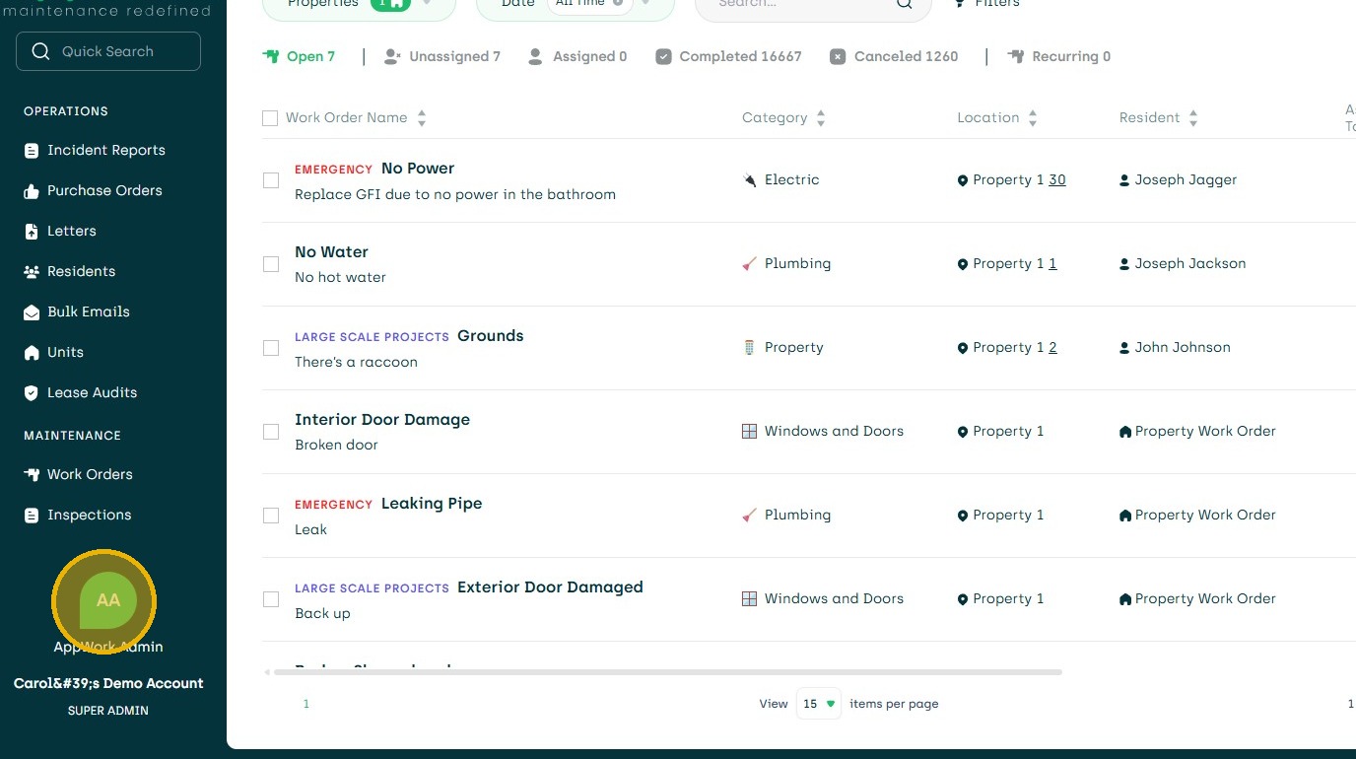Image resolution: width=1356 pixels, height=759 pixels.
Task: Click the person icon beside John Johnson
Action: (1124, 348)
